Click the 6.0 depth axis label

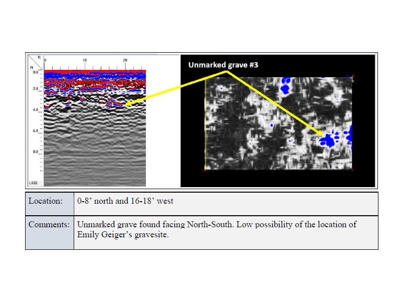coord(35,130)
